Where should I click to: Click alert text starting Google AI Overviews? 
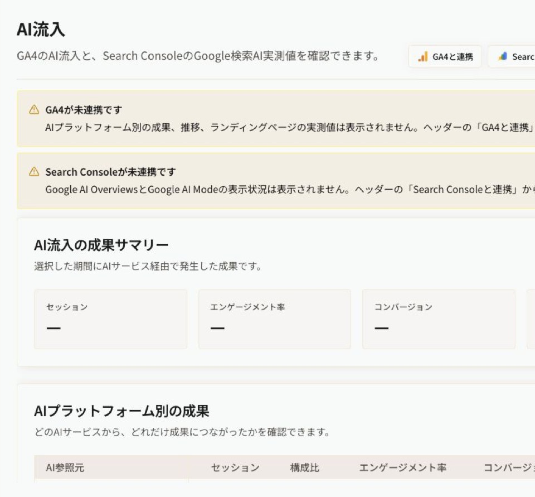[290, 189]
